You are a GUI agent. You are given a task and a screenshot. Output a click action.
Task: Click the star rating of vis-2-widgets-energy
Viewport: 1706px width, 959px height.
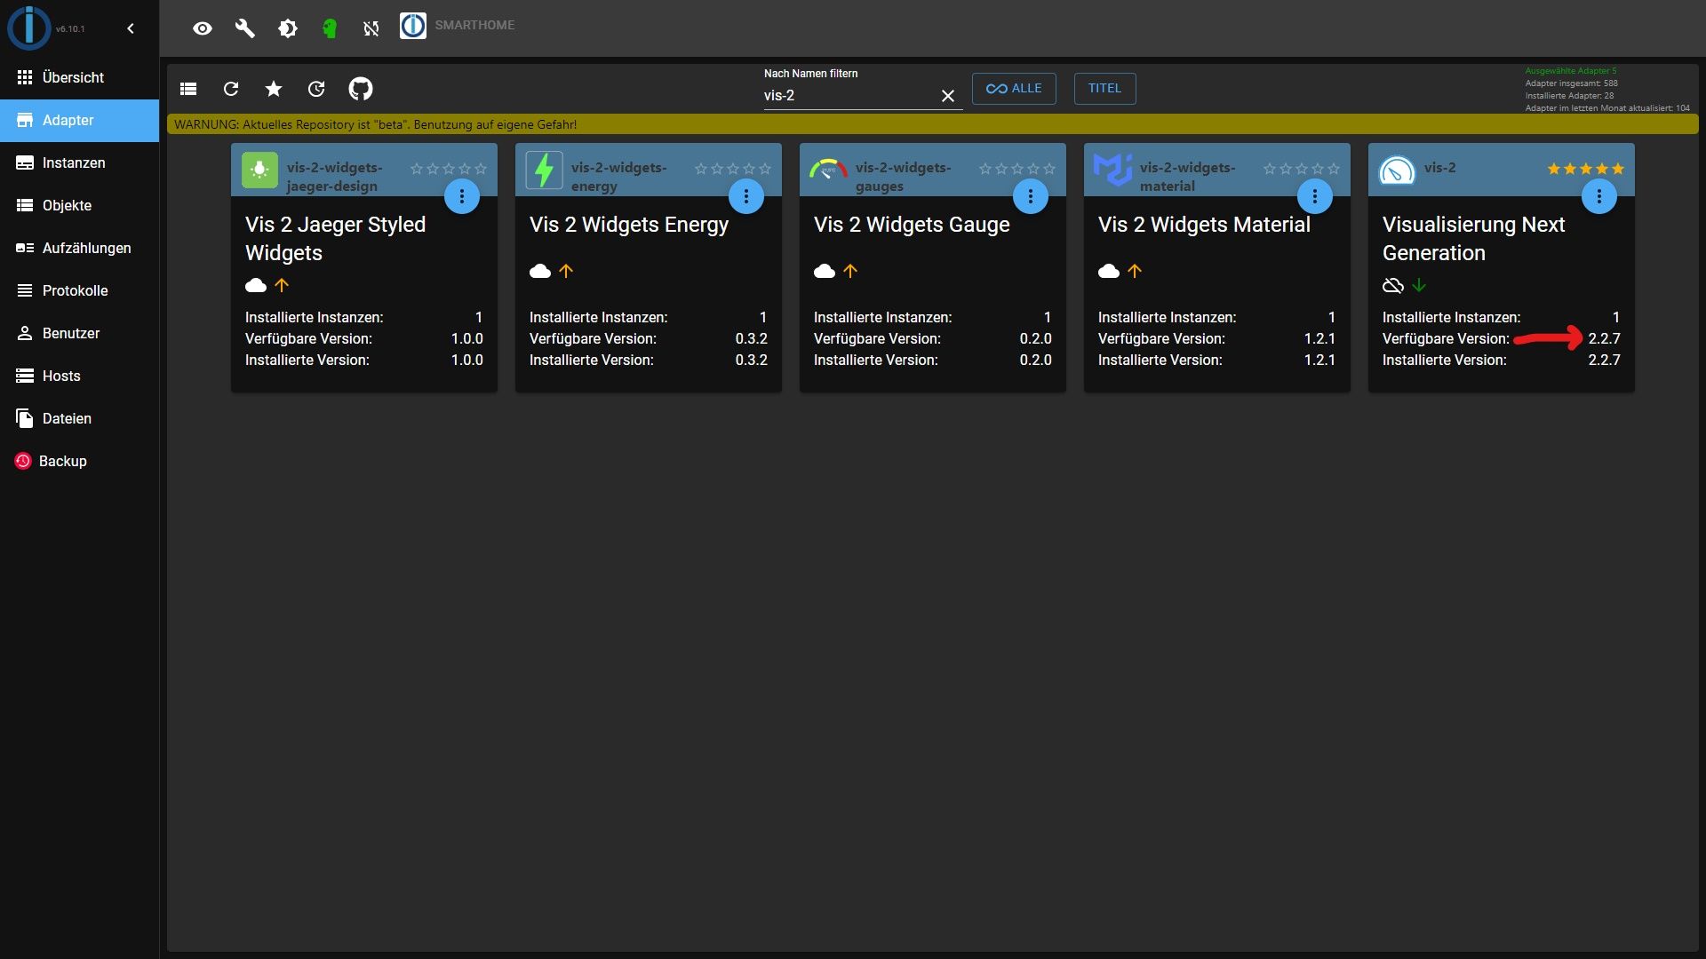pos(732,169)
